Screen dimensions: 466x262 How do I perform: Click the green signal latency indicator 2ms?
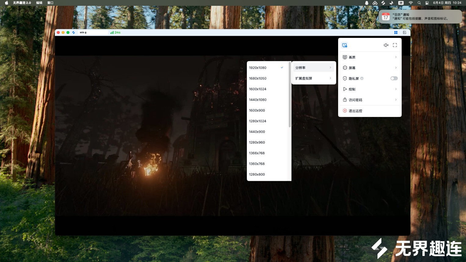(x=115, y=32)
